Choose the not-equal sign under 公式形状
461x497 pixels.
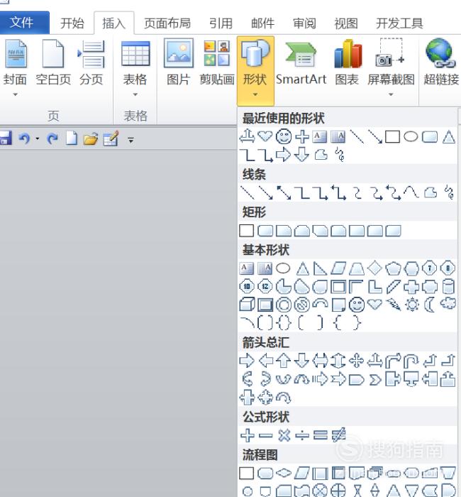pos(338,435)
